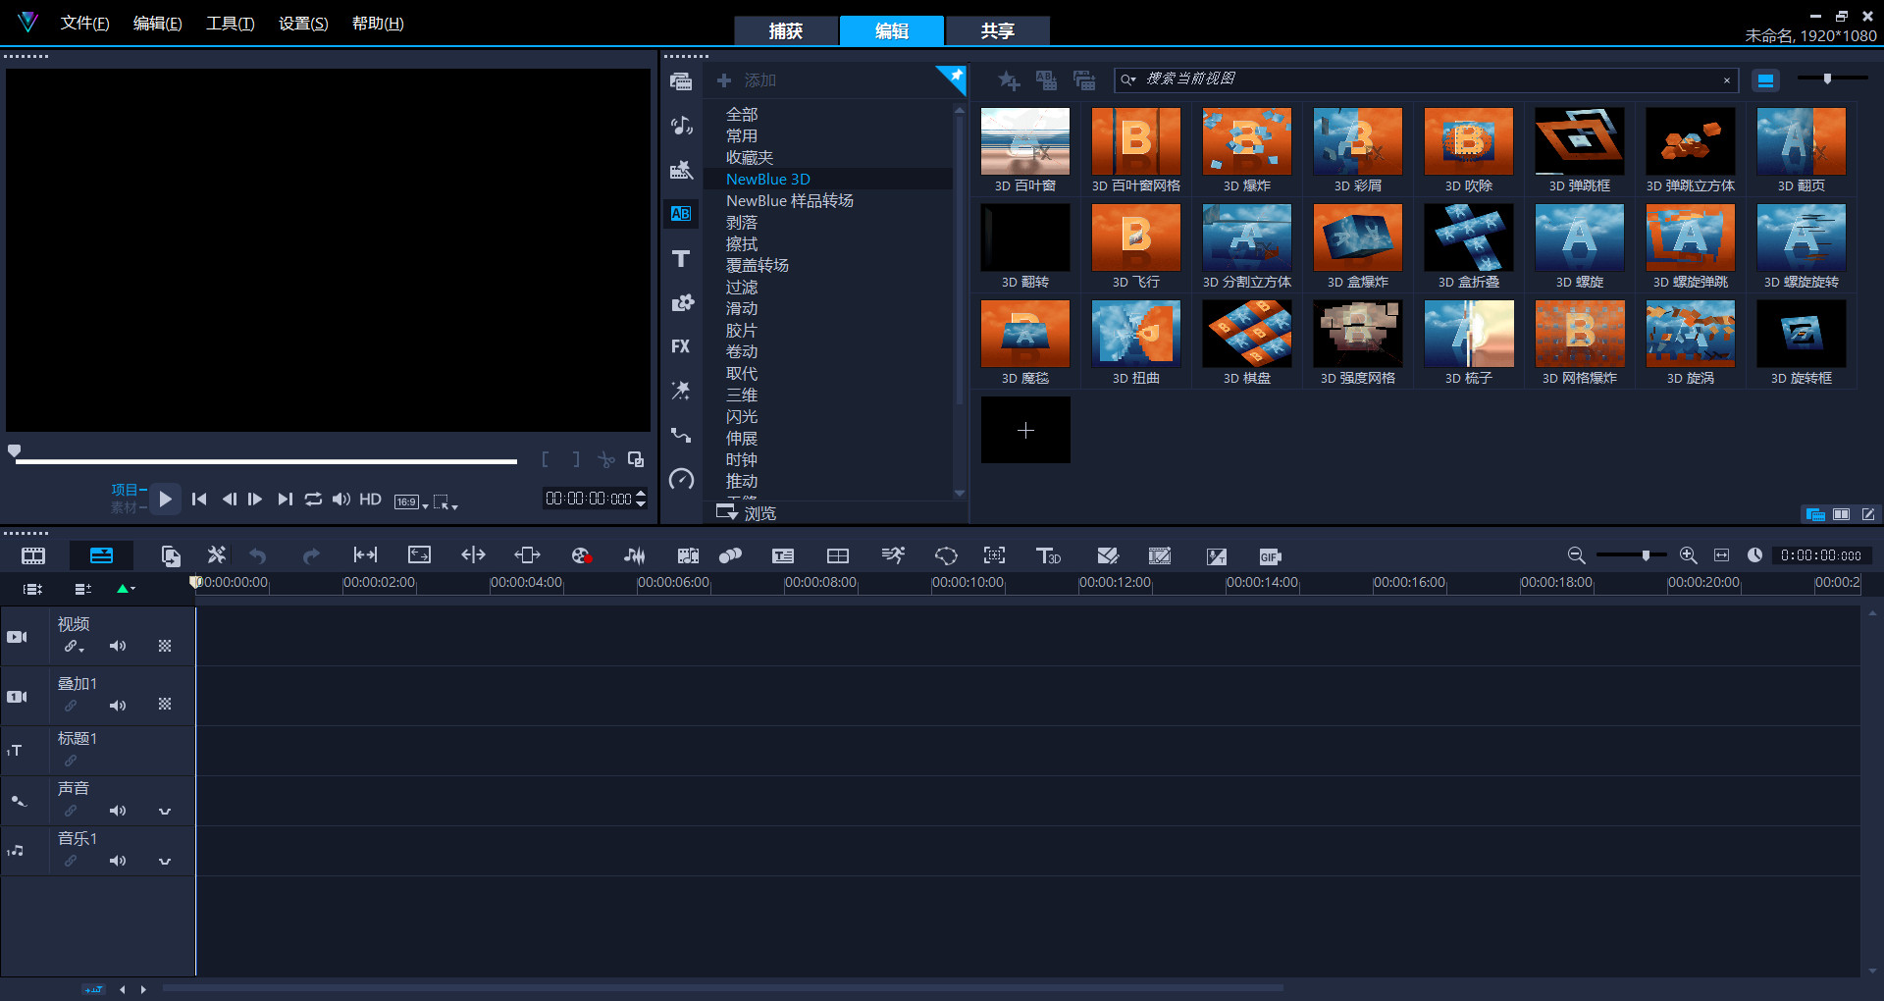
Task: Select the 全部 transition category
Action: point(742,115)
